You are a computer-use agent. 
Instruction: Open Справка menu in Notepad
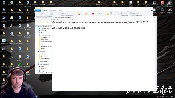tap(75, 20)
